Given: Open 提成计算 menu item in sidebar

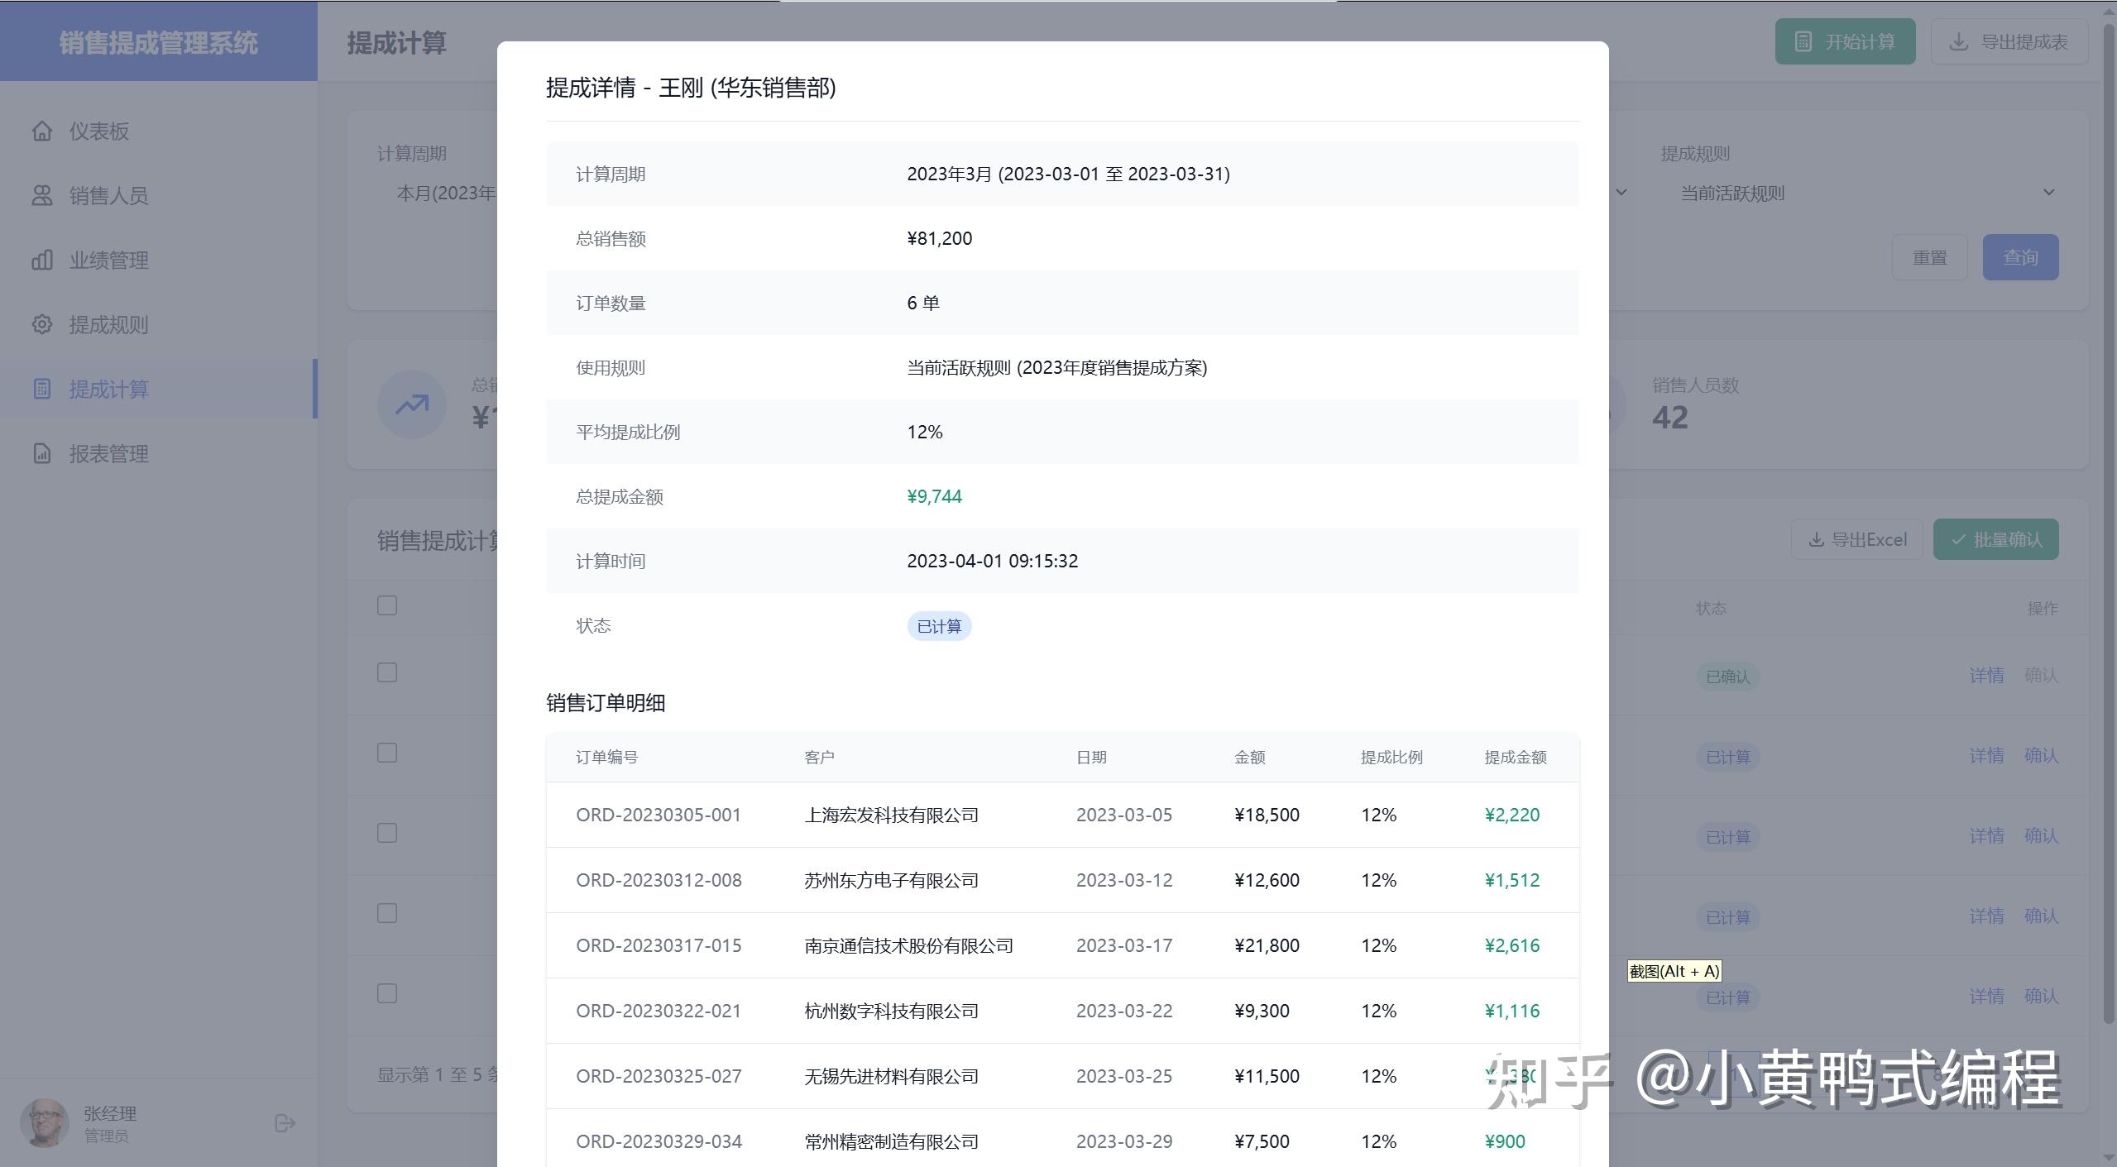Looking at the screenshot, I should [x=108, y=389].
